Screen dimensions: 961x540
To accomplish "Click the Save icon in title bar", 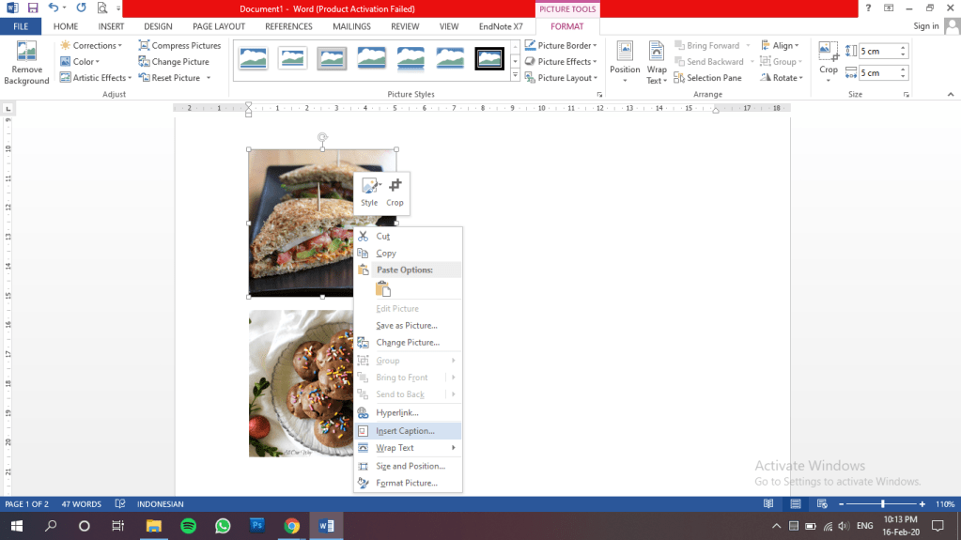I will tap(33, 8).
